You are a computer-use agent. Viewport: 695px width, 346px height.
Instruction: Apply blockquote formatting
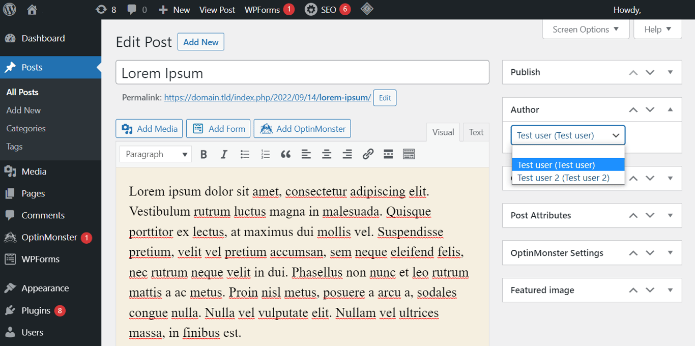(285, 154)
